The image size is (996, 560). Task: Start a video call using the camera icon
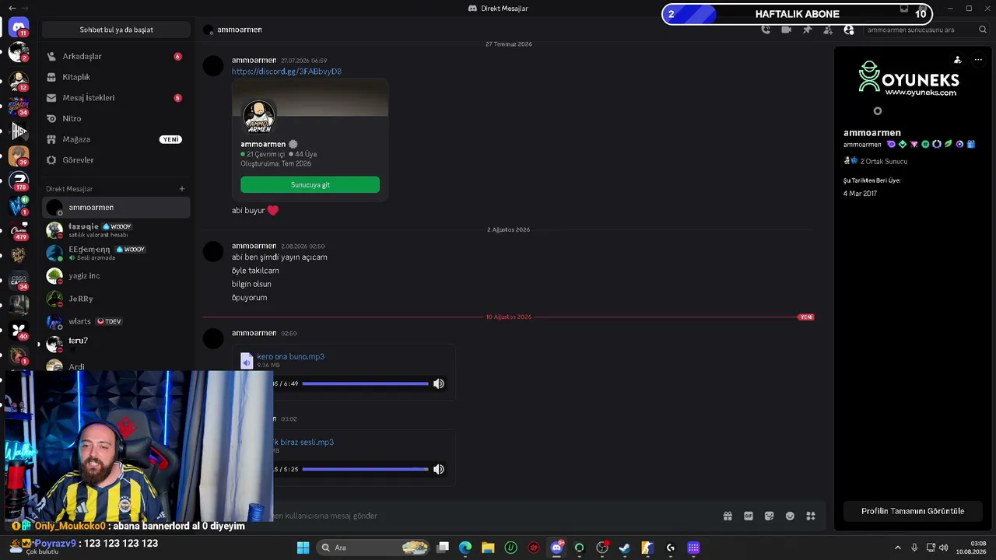(786, 30)
